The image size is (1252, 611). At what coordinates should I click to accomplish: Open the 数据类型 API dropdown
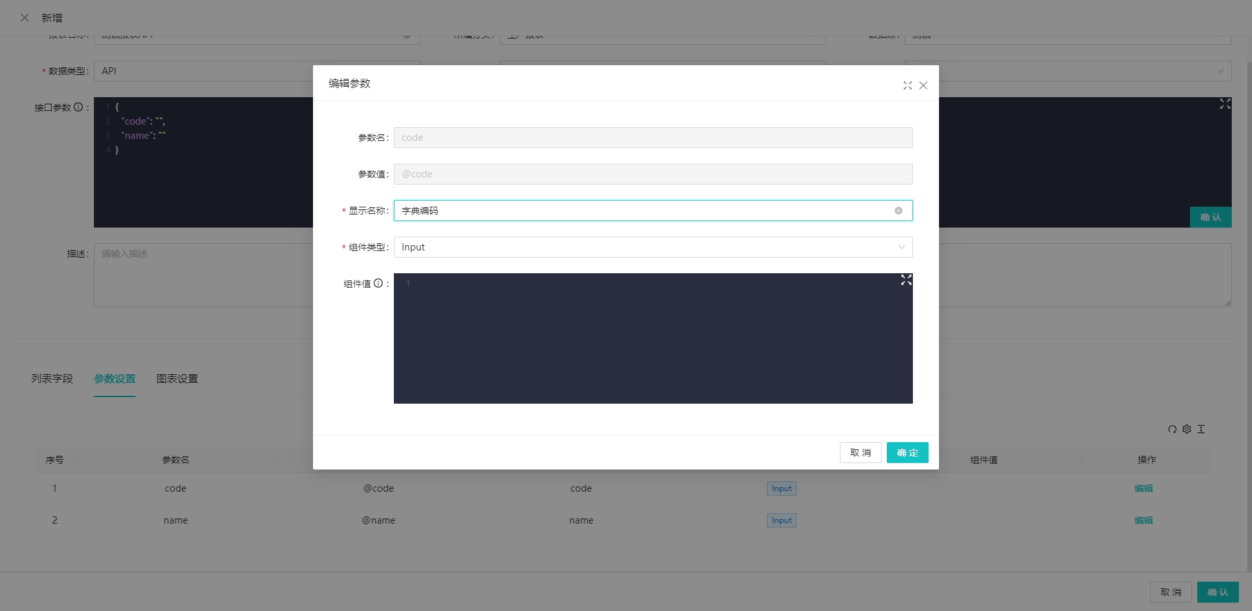pos(258,71)
